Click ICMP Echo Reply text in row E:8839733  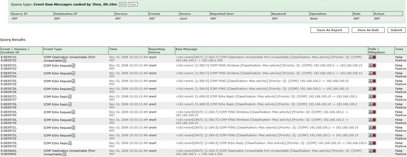(x=56, y=143)
